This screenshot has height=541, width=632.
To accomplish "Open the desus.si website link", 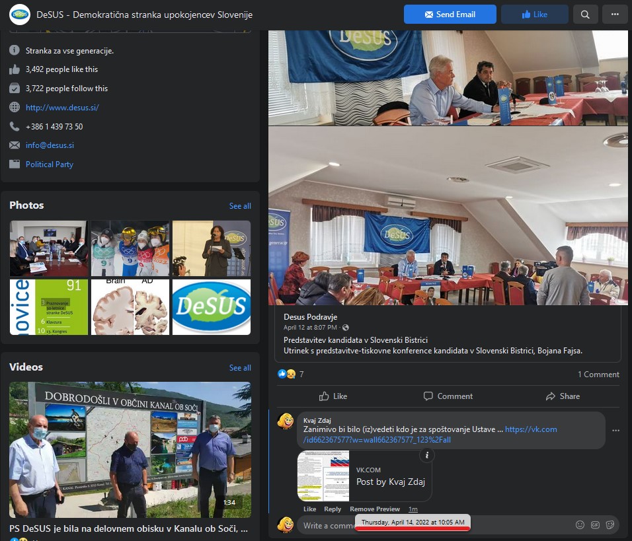I will 62,108.
